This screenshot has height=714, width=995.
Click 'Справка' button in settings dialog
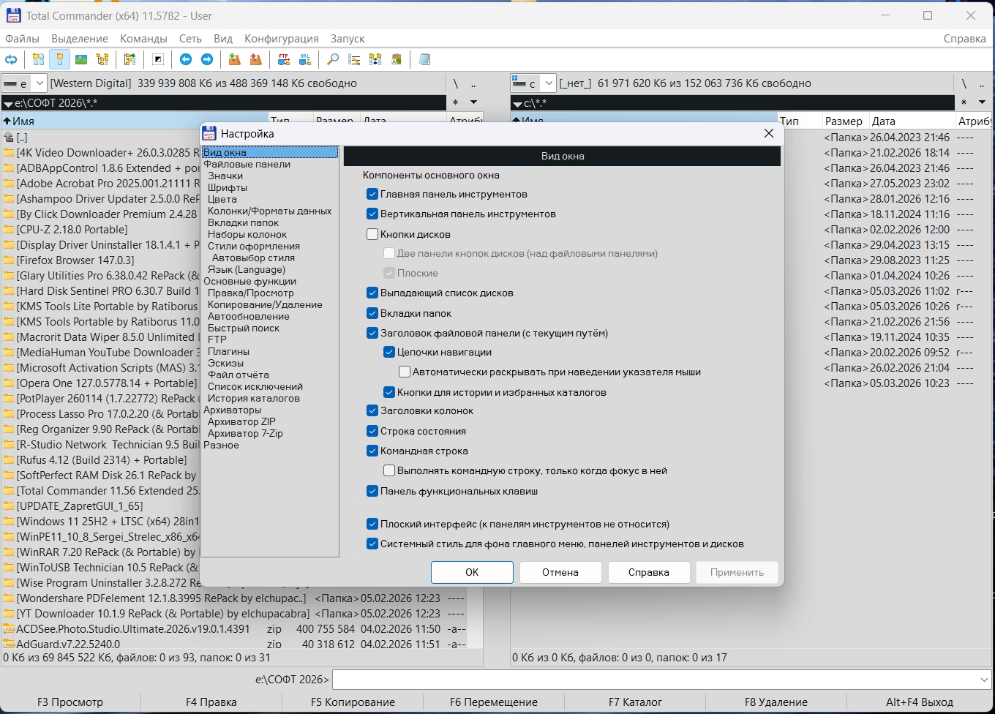[x=649, y=572]
